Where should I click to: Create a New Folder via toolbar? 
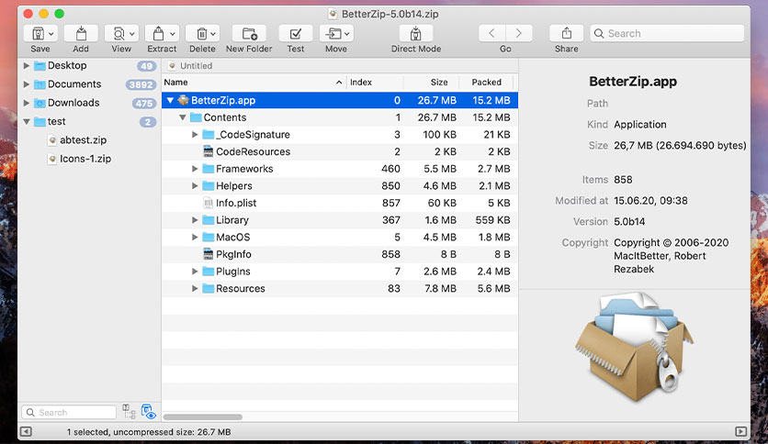click(249, 34)
